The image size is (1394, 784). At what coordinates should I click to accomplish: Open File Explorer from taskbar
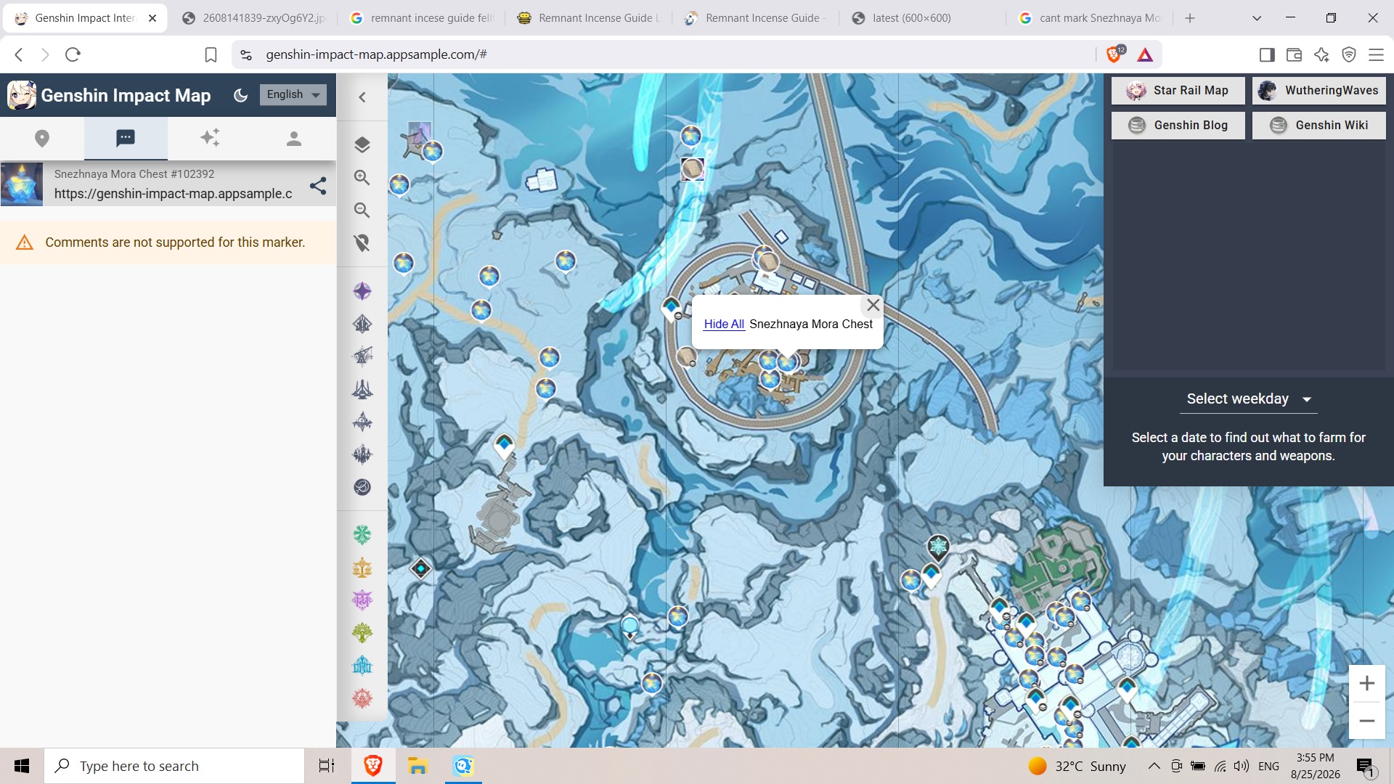pos(417,766)
